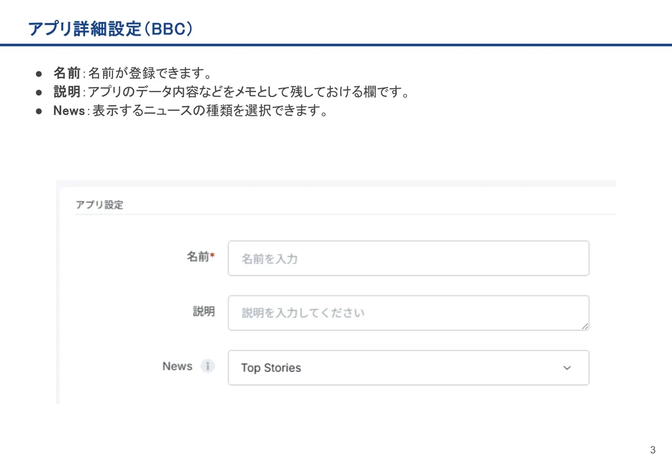Click the bullet about News 表示するニュースの種類
The height and width of the screenshot is (476, 672).
(191, 110)
